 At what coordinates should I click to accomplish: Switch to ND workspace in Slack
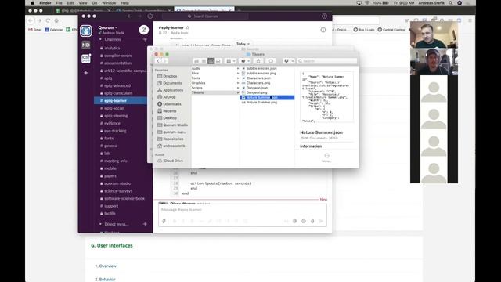click(x=86, y=45)
